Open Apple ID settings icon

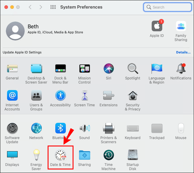(x=157, y=26)
